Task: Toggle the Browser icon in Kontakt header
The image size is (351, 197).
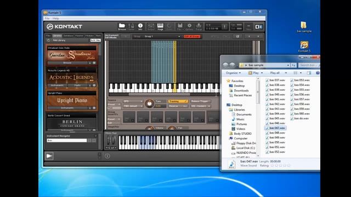Action: (122, 27)
